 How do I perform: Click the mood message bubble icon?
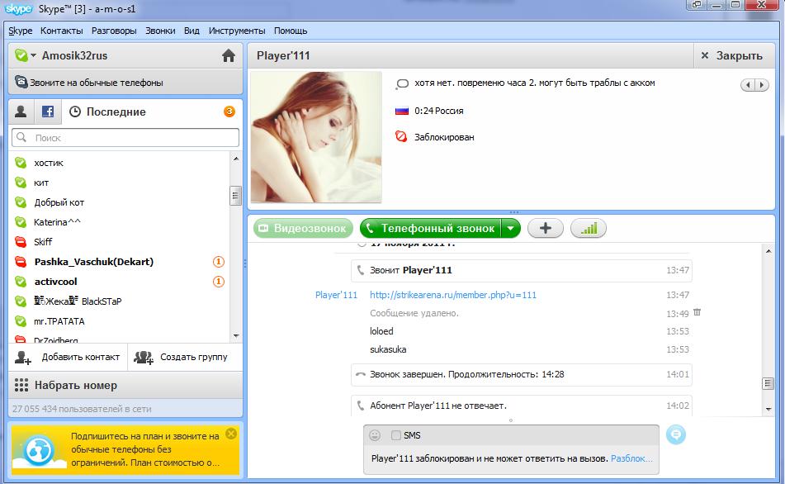click(x=401, y=83)
